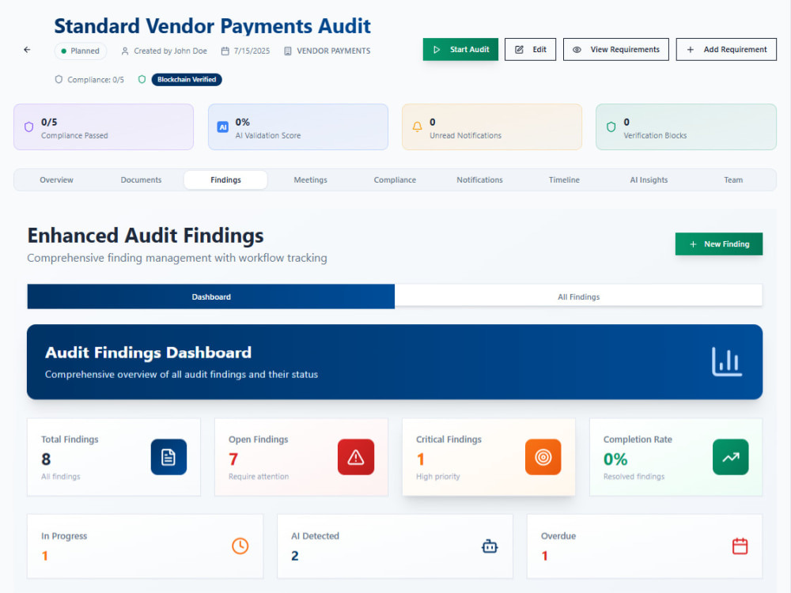The height and width of the screenshot is (593, 791).
Task: Click the Enhanced Audit Findings heading
Action: (x=146, y=236)
